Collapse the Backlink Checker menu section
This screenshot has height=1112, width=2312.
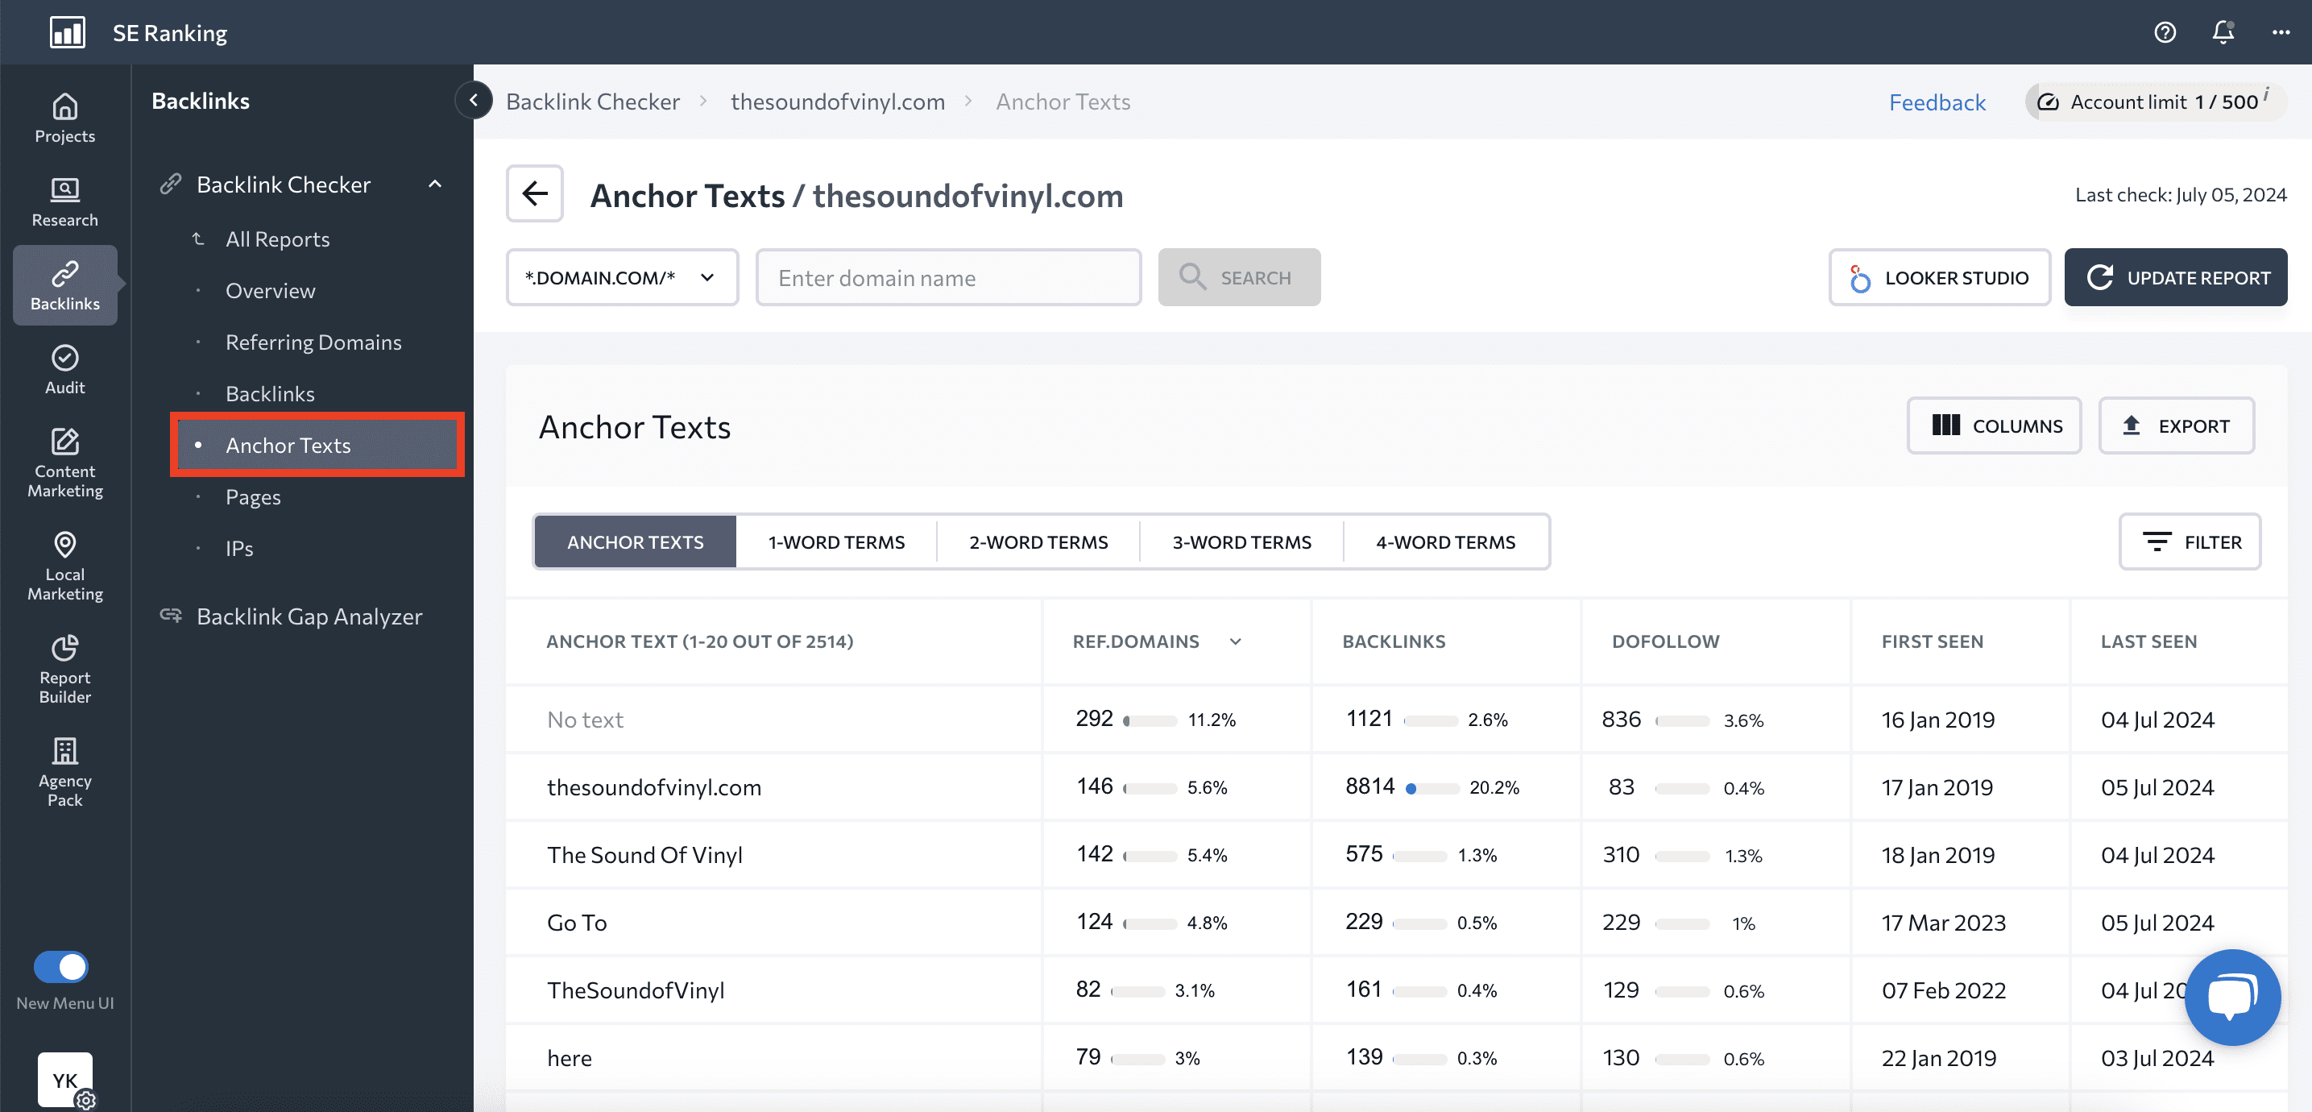(x=435, y=184)
